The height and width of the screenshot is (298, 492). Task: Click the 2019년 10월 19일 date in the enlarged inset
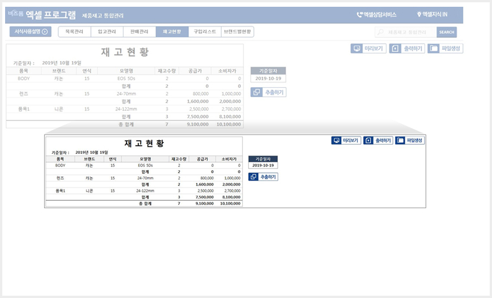[x=92, y=153]
